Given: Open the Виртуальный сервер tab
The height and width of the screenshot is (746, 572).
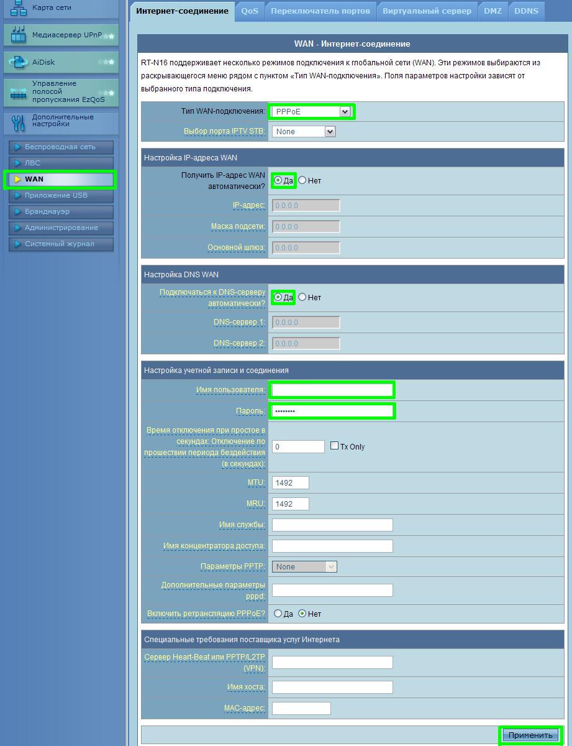Looking at the screenshot, I should 427,11.
